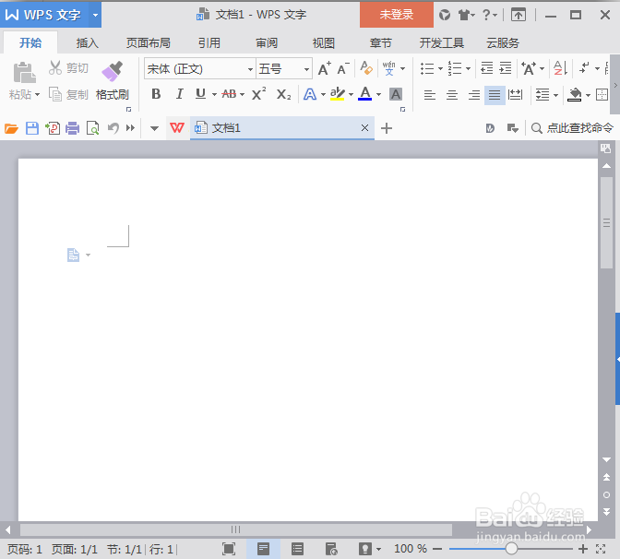Switch to the 审阅 tab

(x=267, y=42)
